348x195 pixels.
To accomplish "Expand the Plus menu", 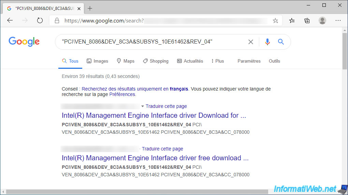I will (218, 61).
